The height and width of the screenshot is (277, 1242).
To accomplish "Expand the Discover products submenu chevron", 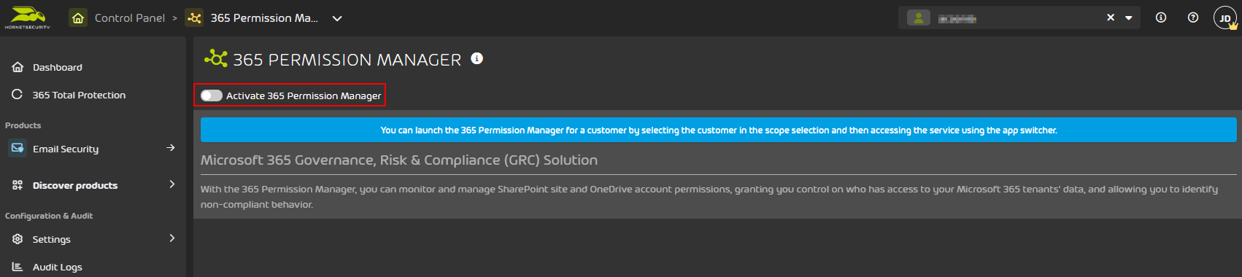I will pos(172,184).
